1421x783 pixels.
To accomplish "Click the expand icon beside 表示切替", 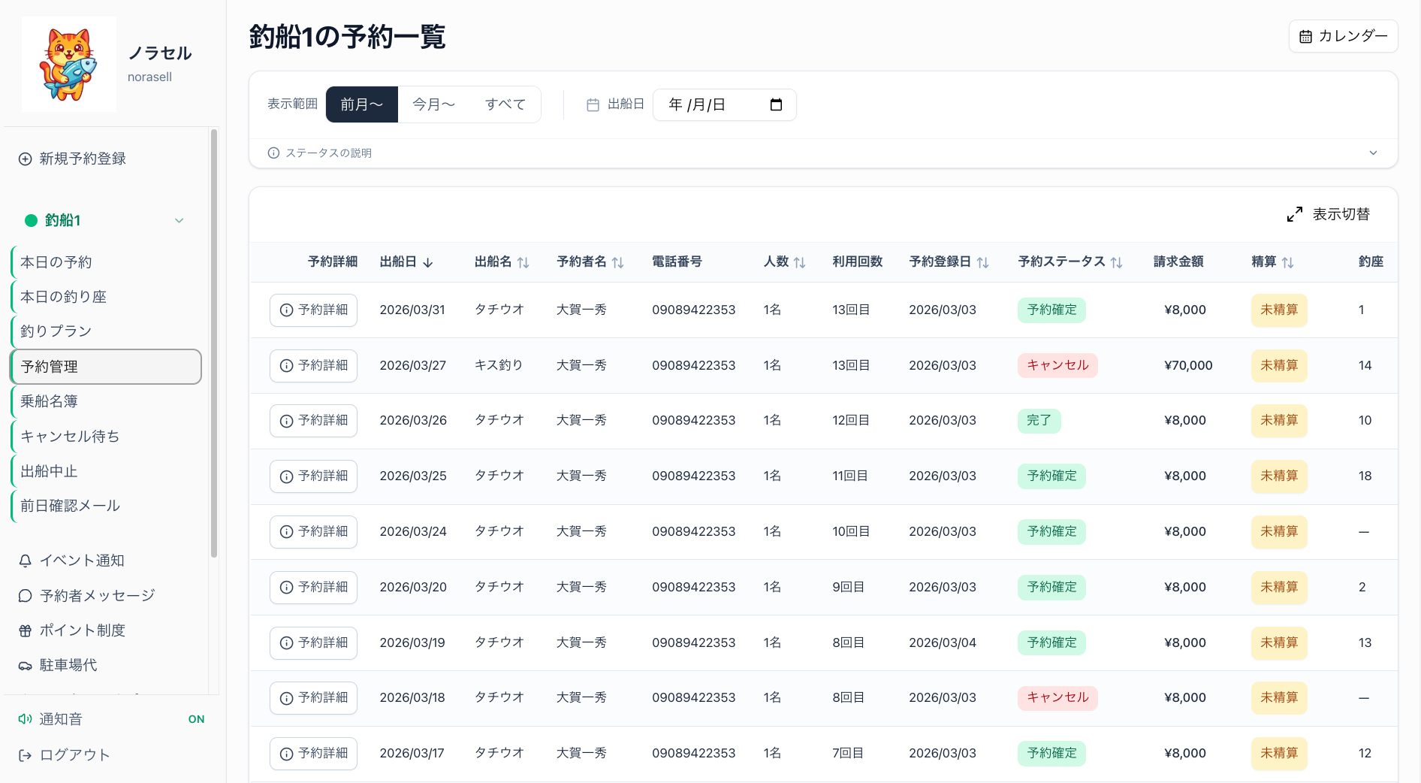I will [x=1293, y=214].
